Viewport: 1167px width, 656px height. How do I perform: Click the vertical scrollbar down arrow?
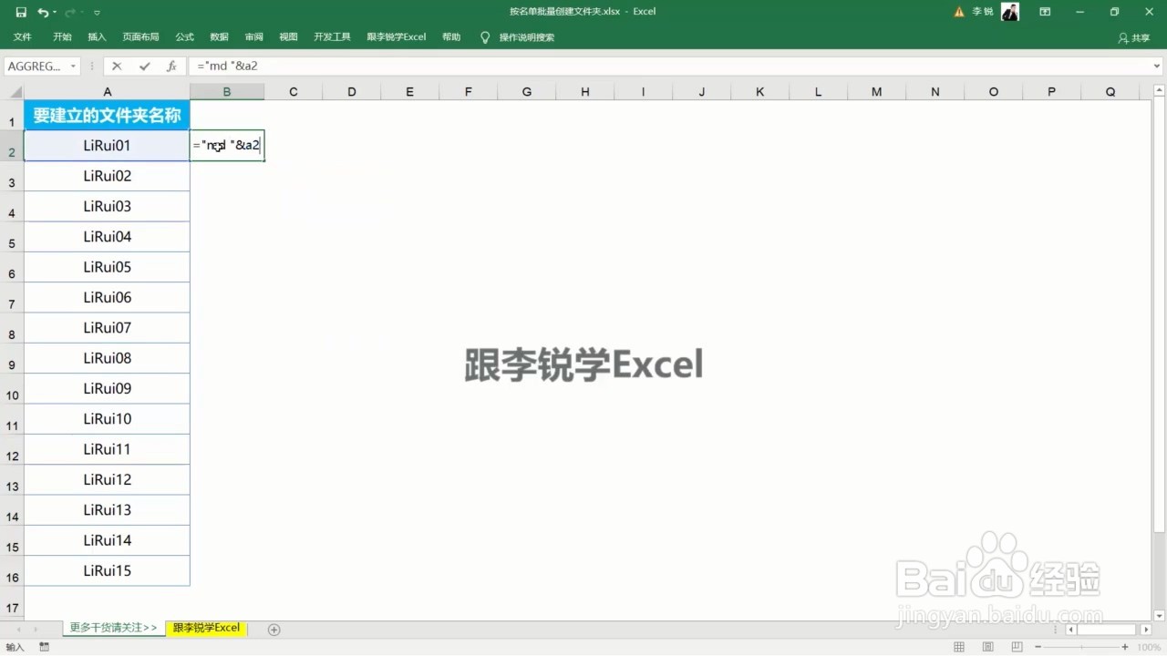(x=1159, y=615)
